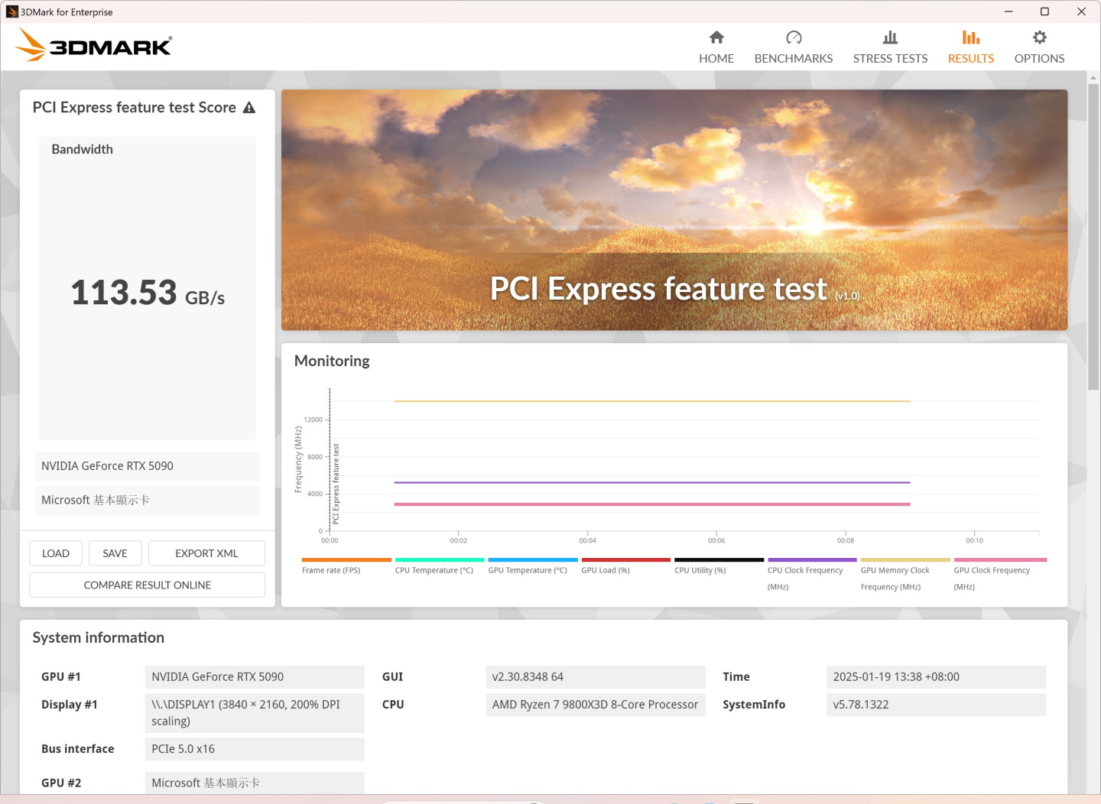This screenshot has height=804, width=1101.
Task: Click the PCIe 5.0 x16 bus value
Action: (255, 749)
